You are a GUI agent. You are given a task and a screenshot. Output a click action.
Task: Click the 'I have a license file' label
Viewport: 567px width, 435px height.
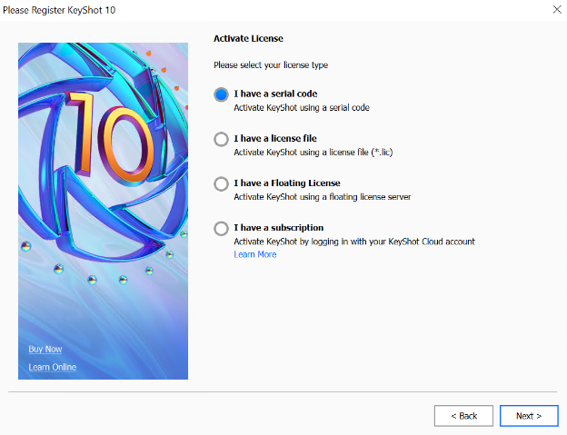pyautogui.click(x=275, y=139)
